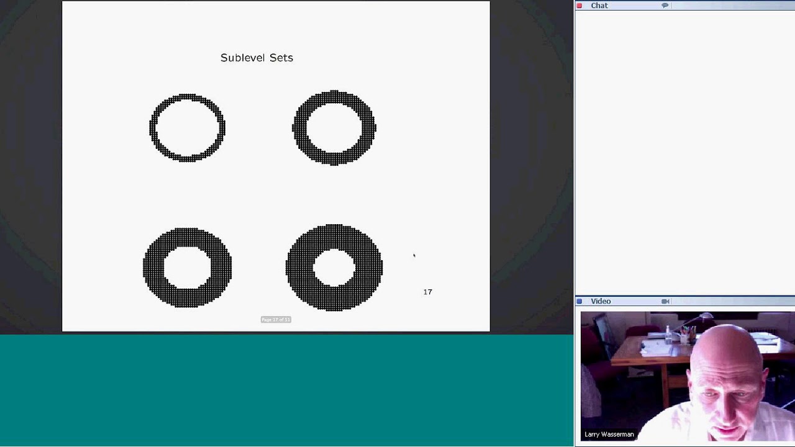
Task: Click the Larry Wasserman webcam video feed
Action: tap(688, 376)
